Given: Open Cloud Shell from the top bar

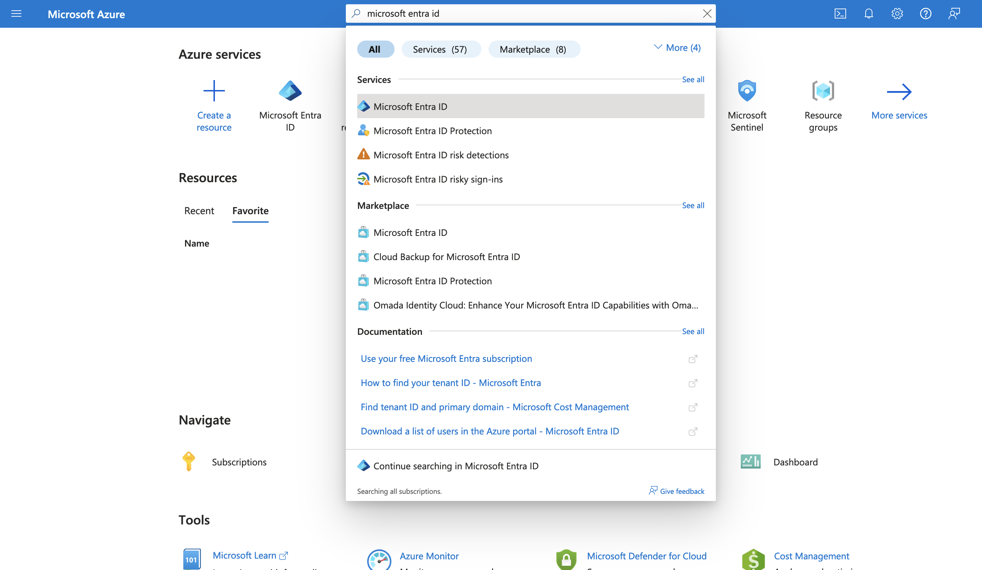Looking at the screenshot, I should [x=840, y=14].
